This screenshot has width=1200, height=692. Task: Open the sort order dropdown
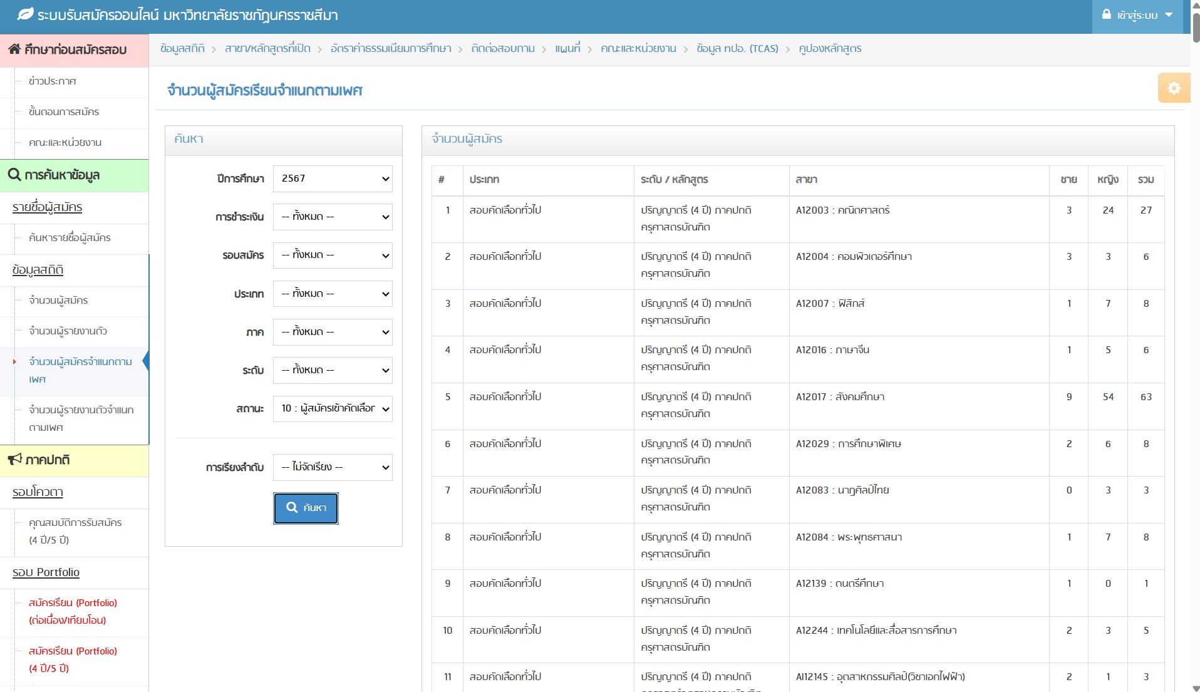click(333, 467)
